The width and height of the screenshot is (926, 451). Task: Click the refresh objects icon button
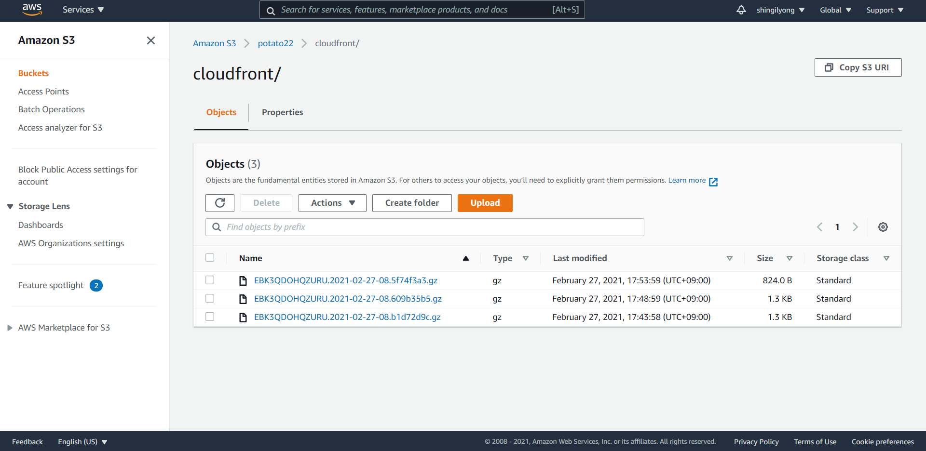[220, 203]
